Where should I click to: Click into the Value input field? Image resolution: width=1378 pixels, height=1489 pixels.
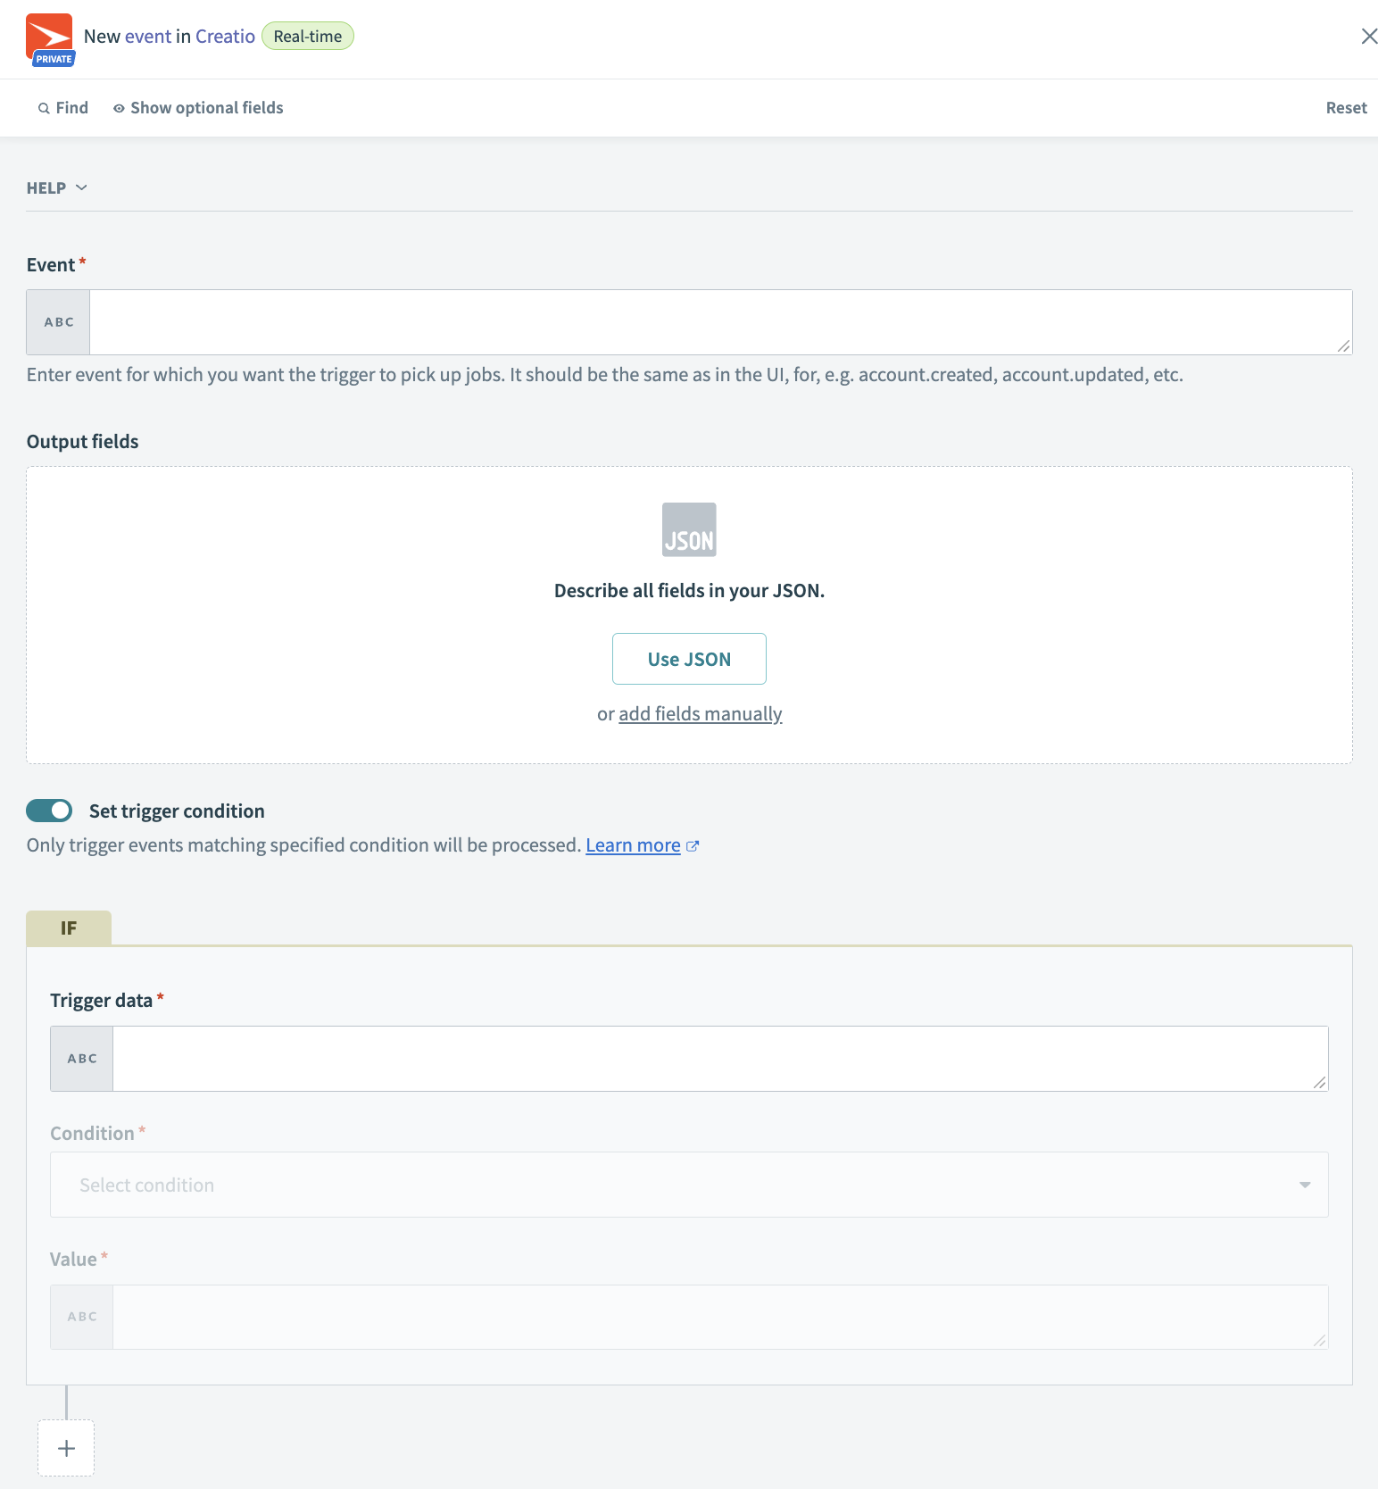click(719, 1317)
